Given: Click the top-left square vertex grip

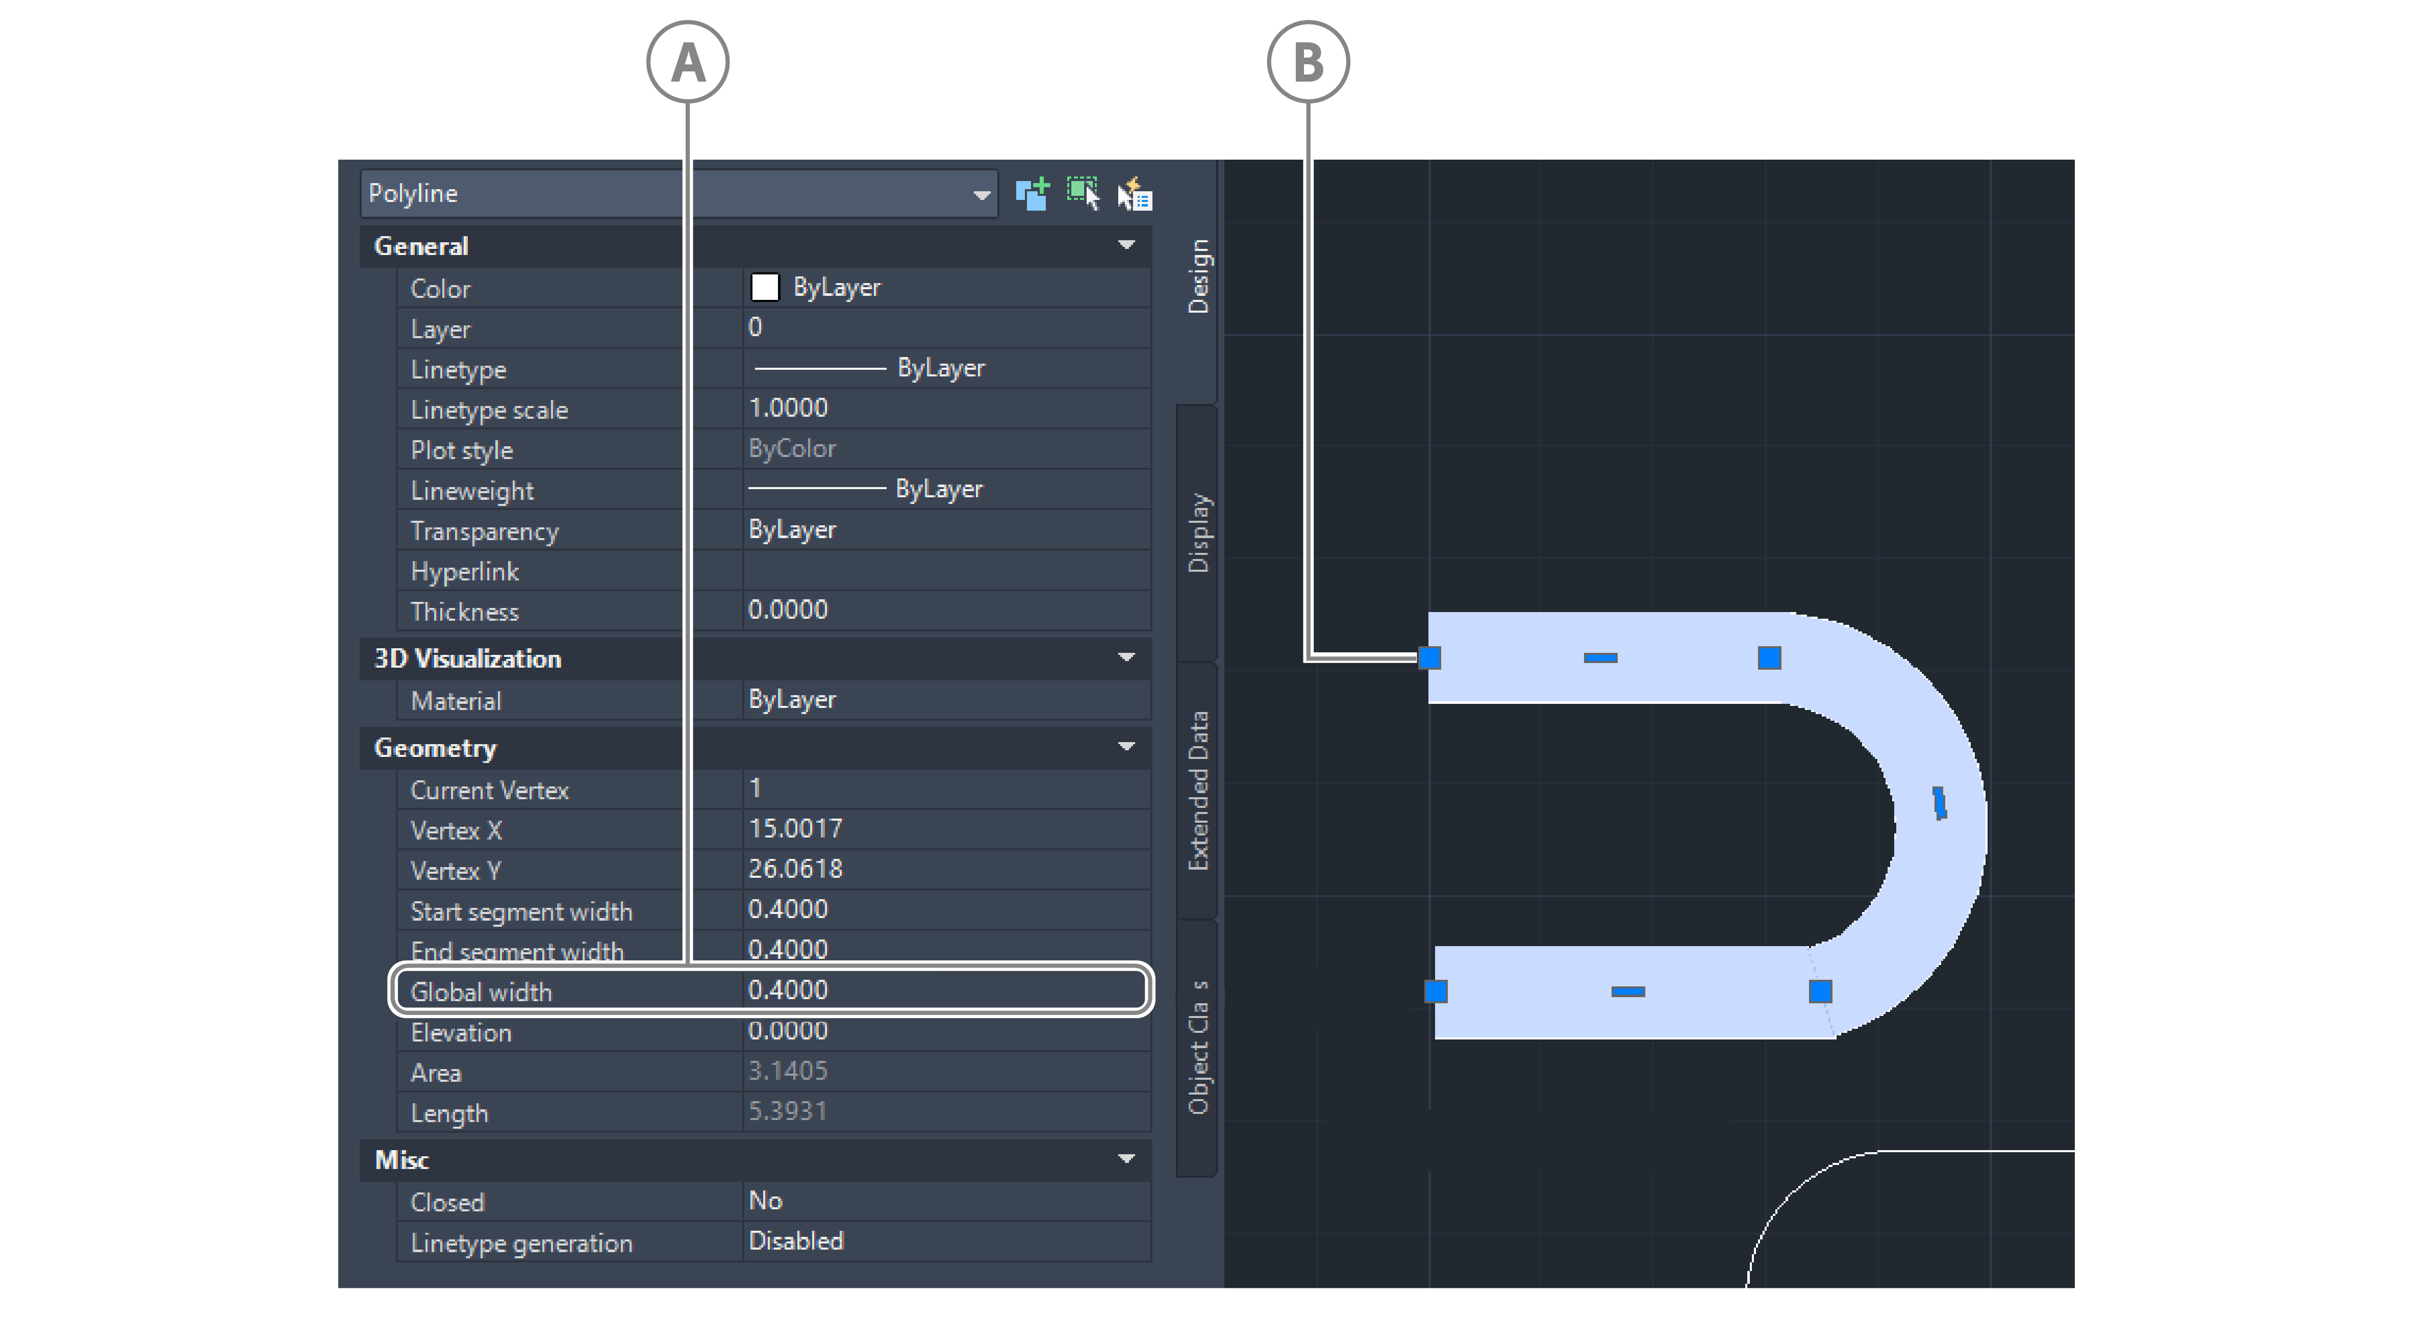Looking at the screenshot, I should pyautogui.click(x=1429, y=657).
